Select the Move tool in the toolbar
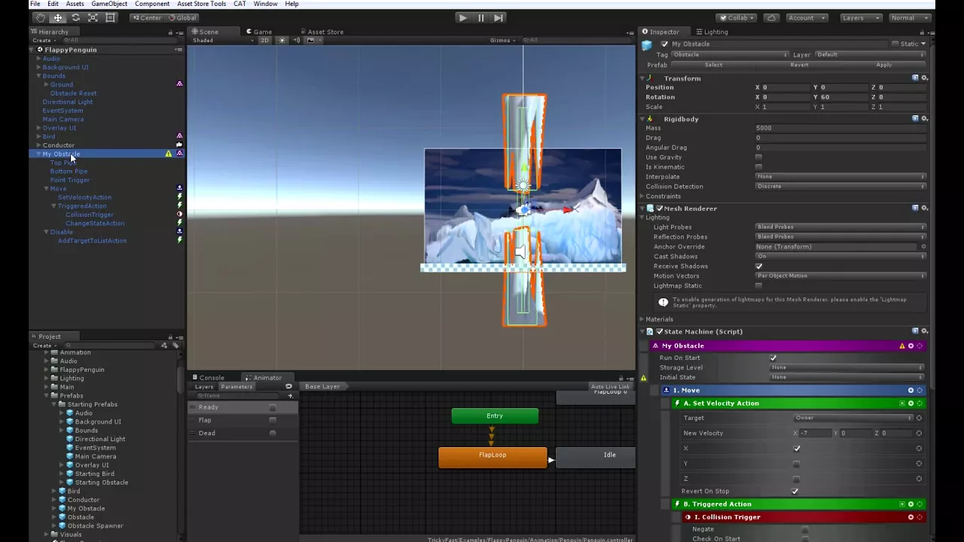This screenshot has width=964, height=542. [58, 17]
